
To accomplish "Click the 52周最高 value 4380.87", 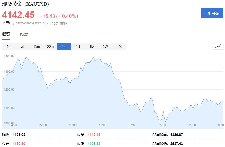I will 176,134.
